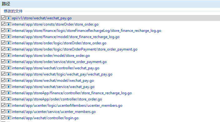Select path internal/app/store/order/model/store_order.go

pos(51,56)
